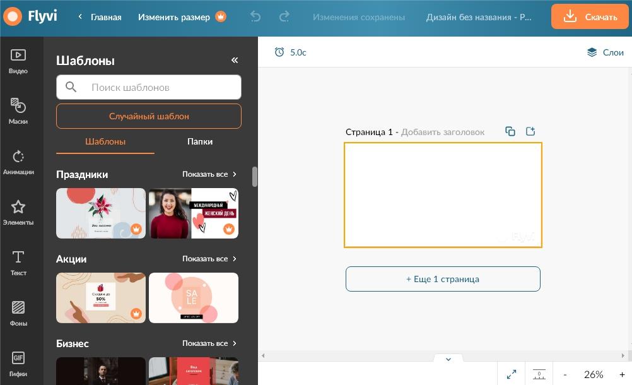The height and width of the screenshot is (385, 632).
Task: Open the Elements star icon panel
Action: point(18,212)
